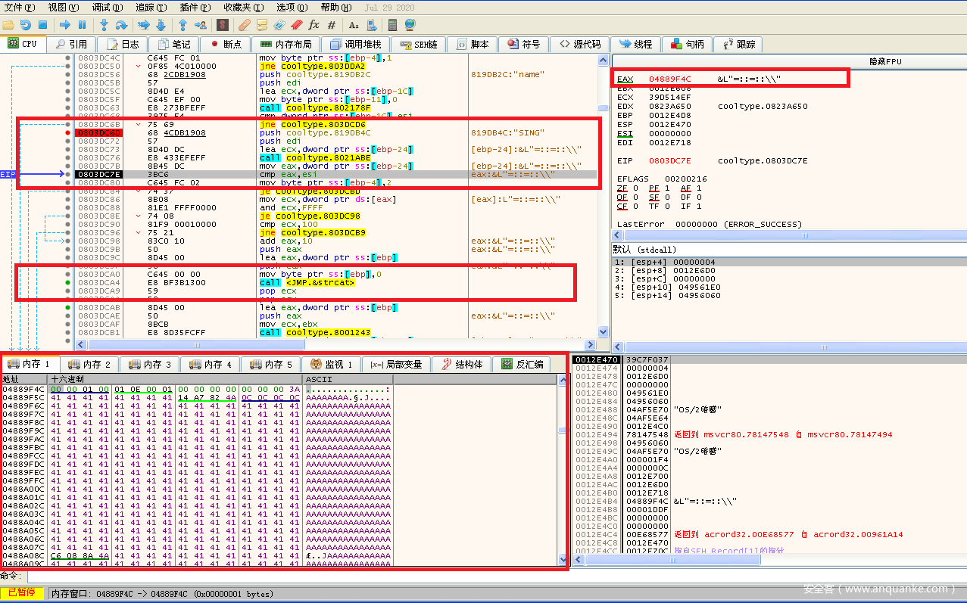Image resolution: width=967 pixels, height=603 pixels.
Task: Click the fx functions toolbar icon
Action: point(314,25)
